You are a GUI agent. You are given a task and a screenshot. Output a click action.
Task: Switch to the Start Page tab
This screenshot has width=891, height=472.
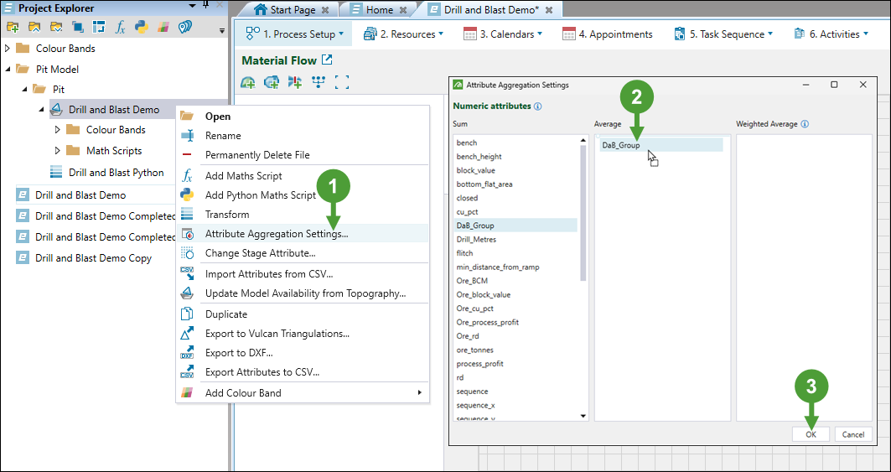286,10
